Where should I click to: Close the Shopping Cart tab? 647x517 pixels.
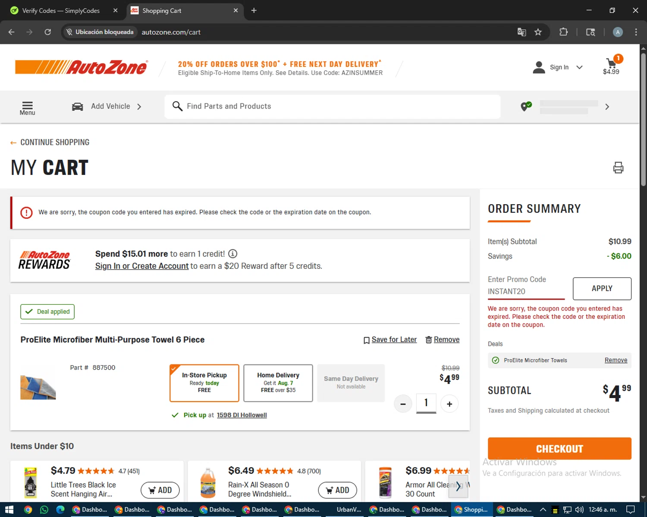(236, 10)
